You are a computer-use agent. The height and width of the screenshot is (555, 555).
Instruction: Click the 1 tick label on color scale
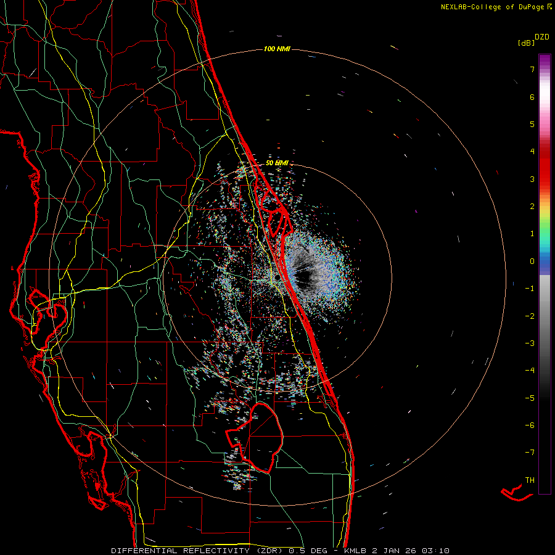[x=532, y=234]
